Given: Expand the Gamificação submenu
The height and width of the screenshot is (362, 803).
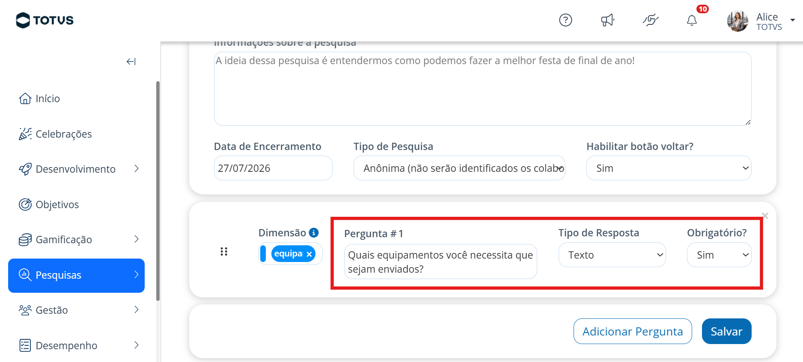Looking at the screenshot, I should click(x=137, y=239).
